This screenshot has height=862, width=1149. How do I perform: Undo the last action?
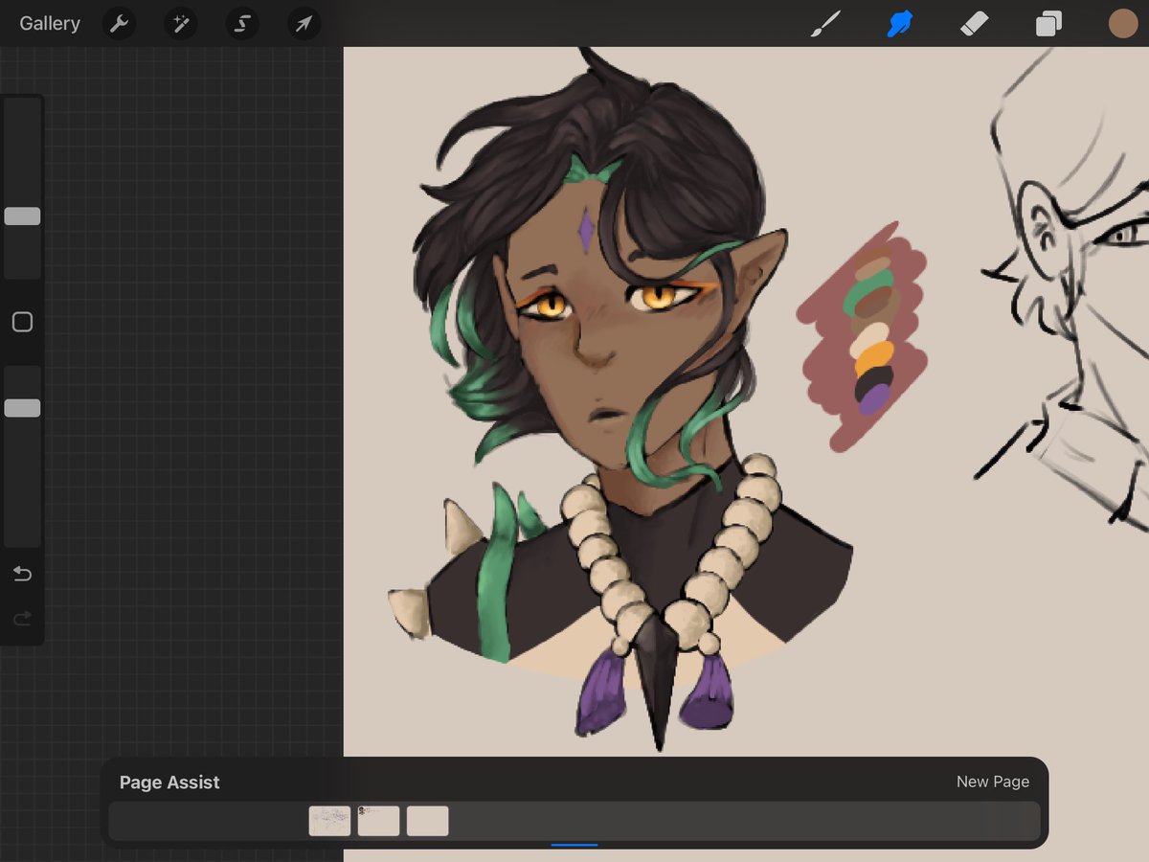pyautogui.click(x=22, y=574)
